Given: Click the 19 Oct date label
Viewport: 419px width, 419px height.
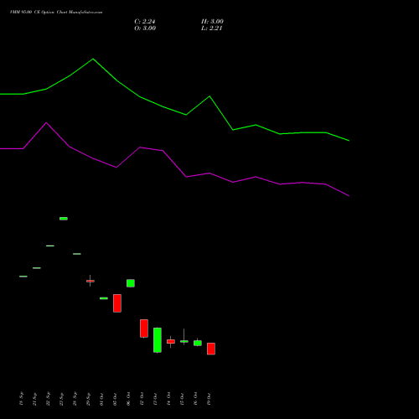Looking at the screenshot, I should coord(209,399).
